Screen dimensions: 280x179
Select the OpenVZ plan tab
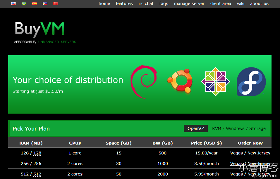(x=196, y=128)
